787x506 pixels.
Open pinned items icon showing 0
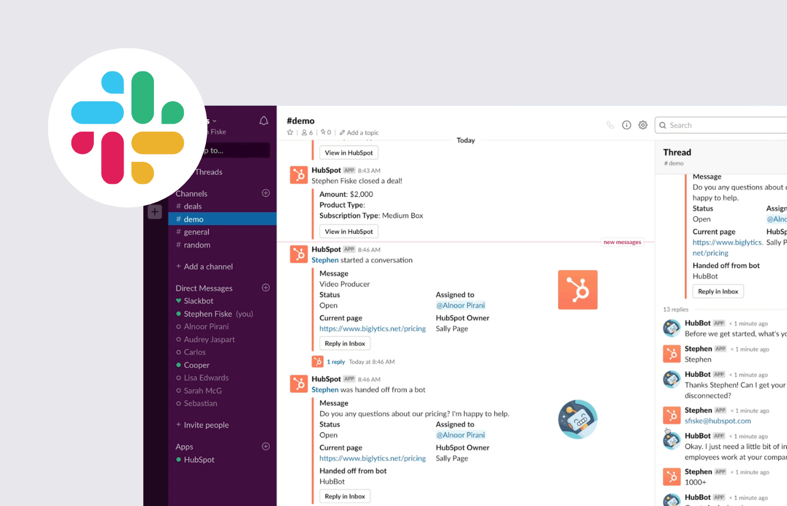326,133
